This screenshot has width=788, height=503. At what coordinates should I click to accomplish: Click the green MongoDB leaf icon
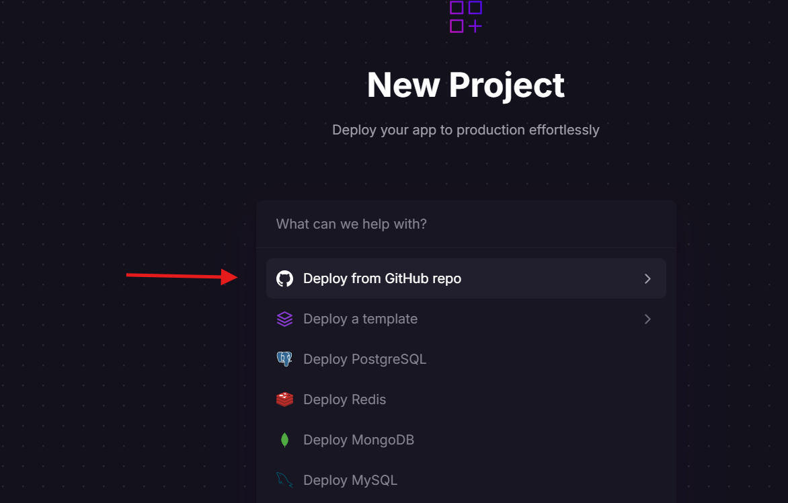coord(284,440)
